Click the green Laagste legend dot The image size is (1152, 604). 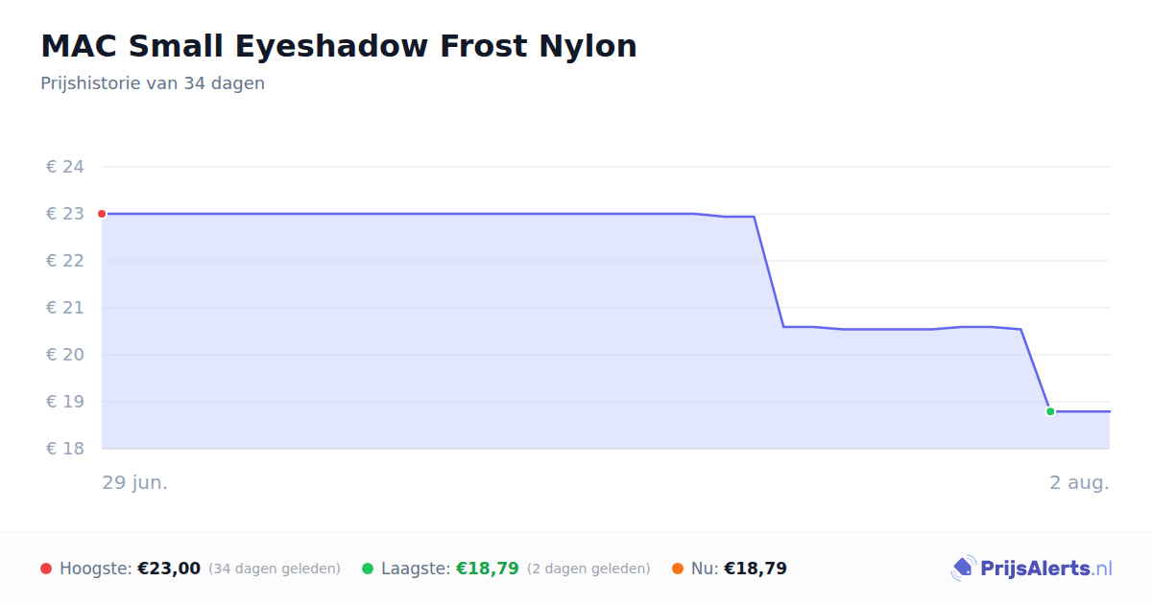pyautogui.click(x=368, y=569)
